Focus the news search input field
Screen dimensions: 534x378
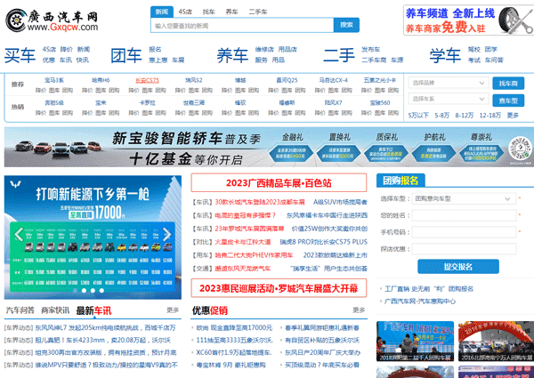[242, 26]
